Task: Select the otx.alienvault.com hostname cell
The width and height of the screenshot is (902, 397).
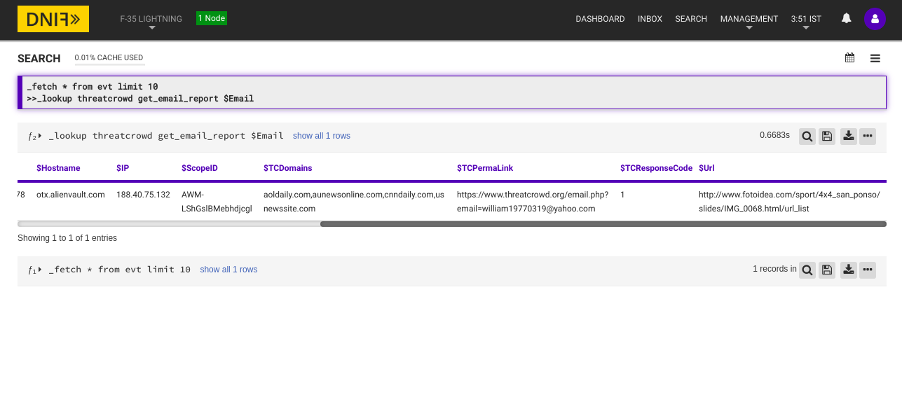Action: [71, 195]
